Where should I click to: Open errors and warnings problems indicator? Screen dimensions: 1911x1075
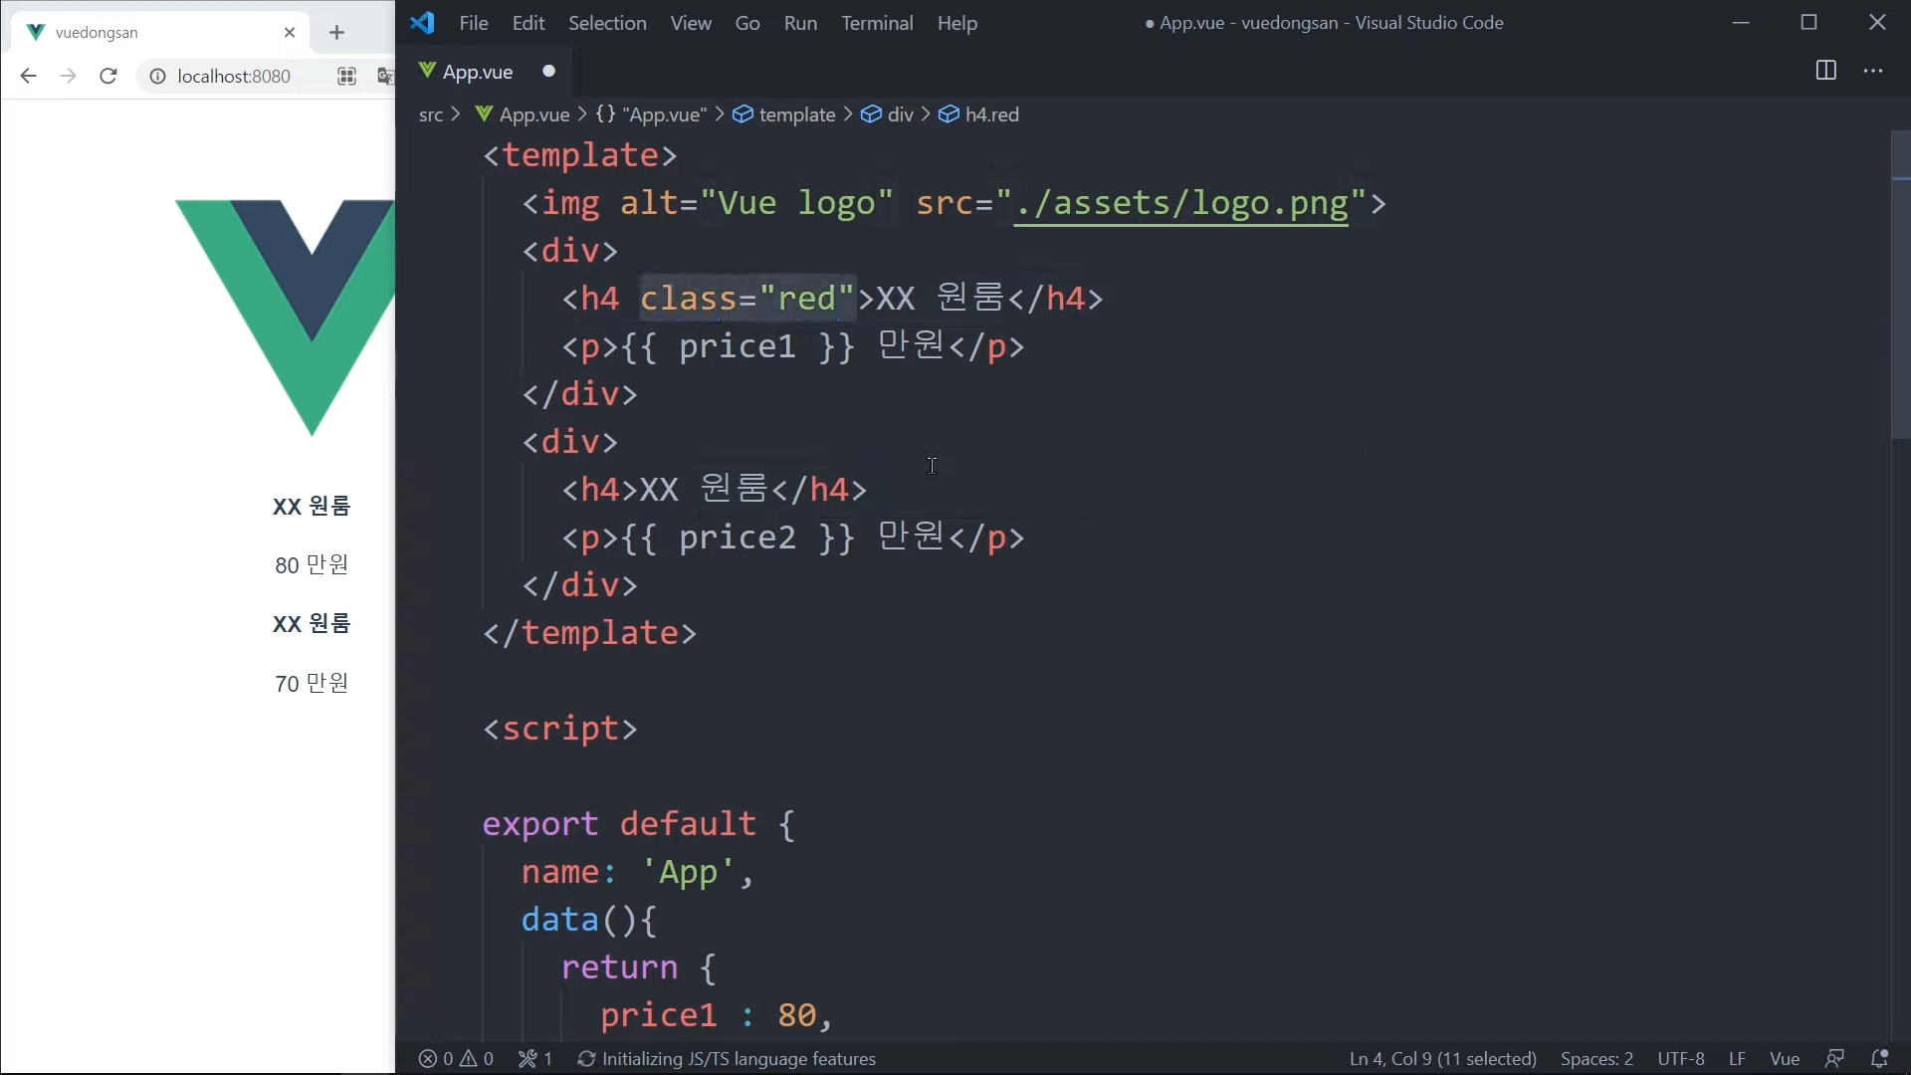456,1058
